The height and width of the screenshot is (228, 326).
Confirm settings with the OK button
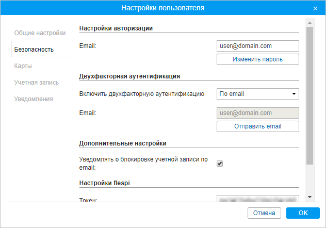(303, 213)
